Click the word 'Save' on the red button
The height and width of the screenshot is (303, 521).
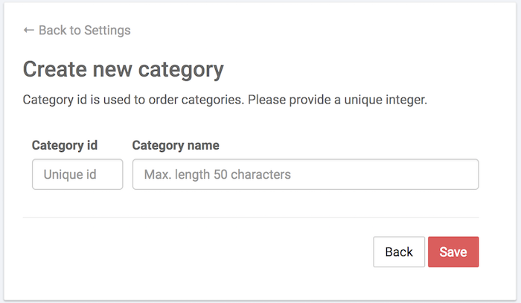[x=453, y=252]
